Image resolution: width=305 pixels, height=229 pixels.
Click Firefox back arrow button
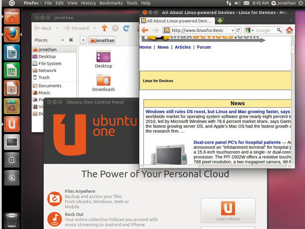145,30
